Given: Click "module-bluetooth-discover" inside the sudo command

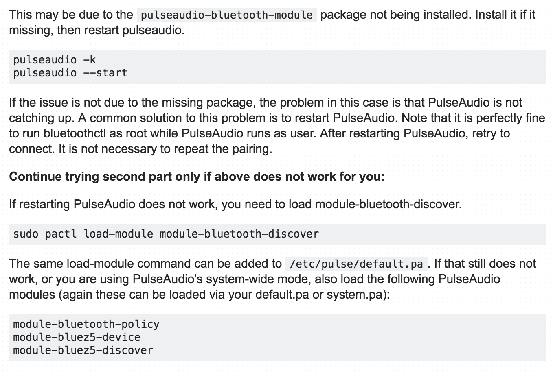Looking at the screenshot, I should tap(239, 234).
